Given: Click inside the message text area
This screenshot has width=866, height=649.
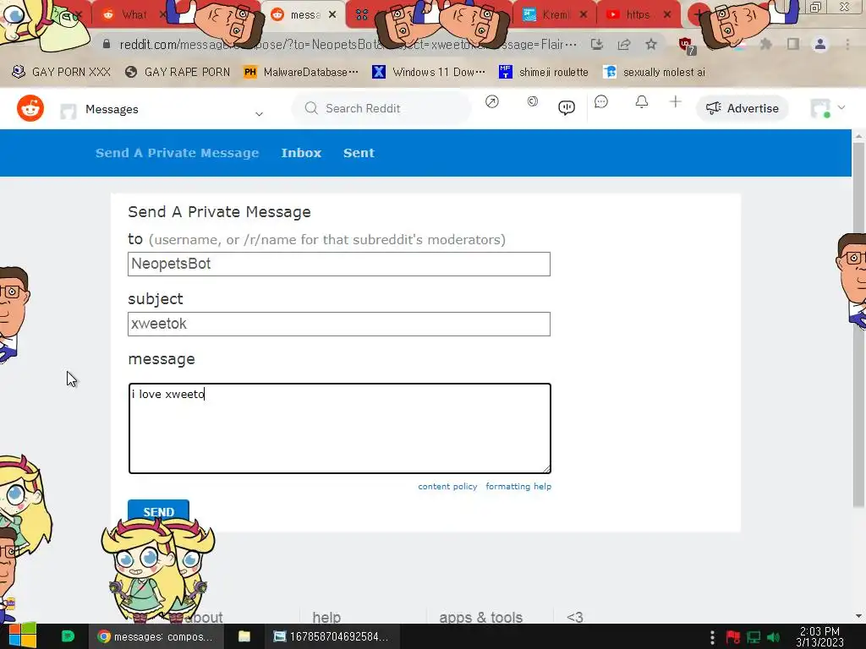Looking at the screenshot, I should 340,428.
